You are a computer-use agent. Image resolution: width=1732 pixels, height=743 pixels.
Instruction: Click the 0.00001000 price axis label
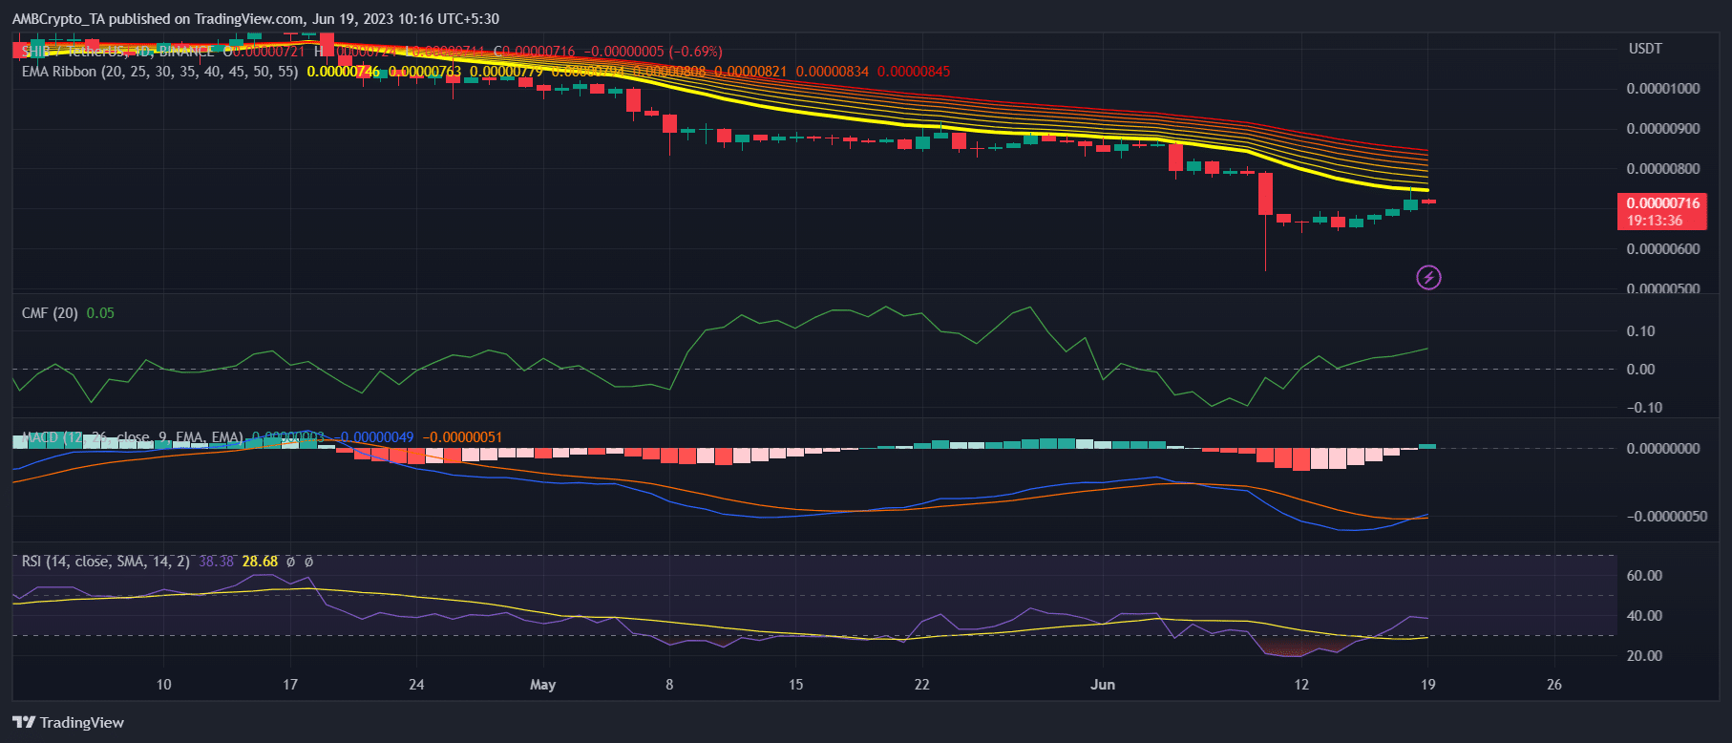pos(1662,89)
